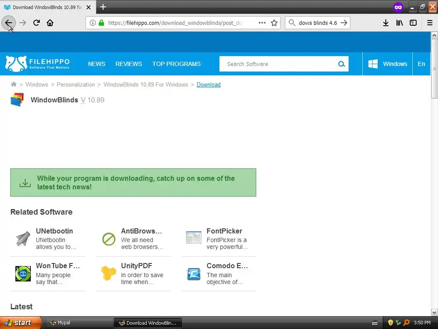This screenshot has width=438, height=329.
Task: Open the En language selector
Action: click(421, 64)
